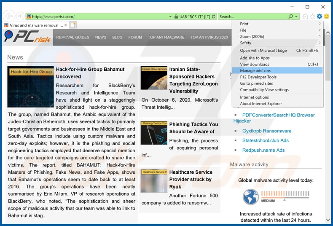The height and width of the screenshot is (226, 333).
Task: Click the browser Back arrow button
Action: (x=9, y=16)
